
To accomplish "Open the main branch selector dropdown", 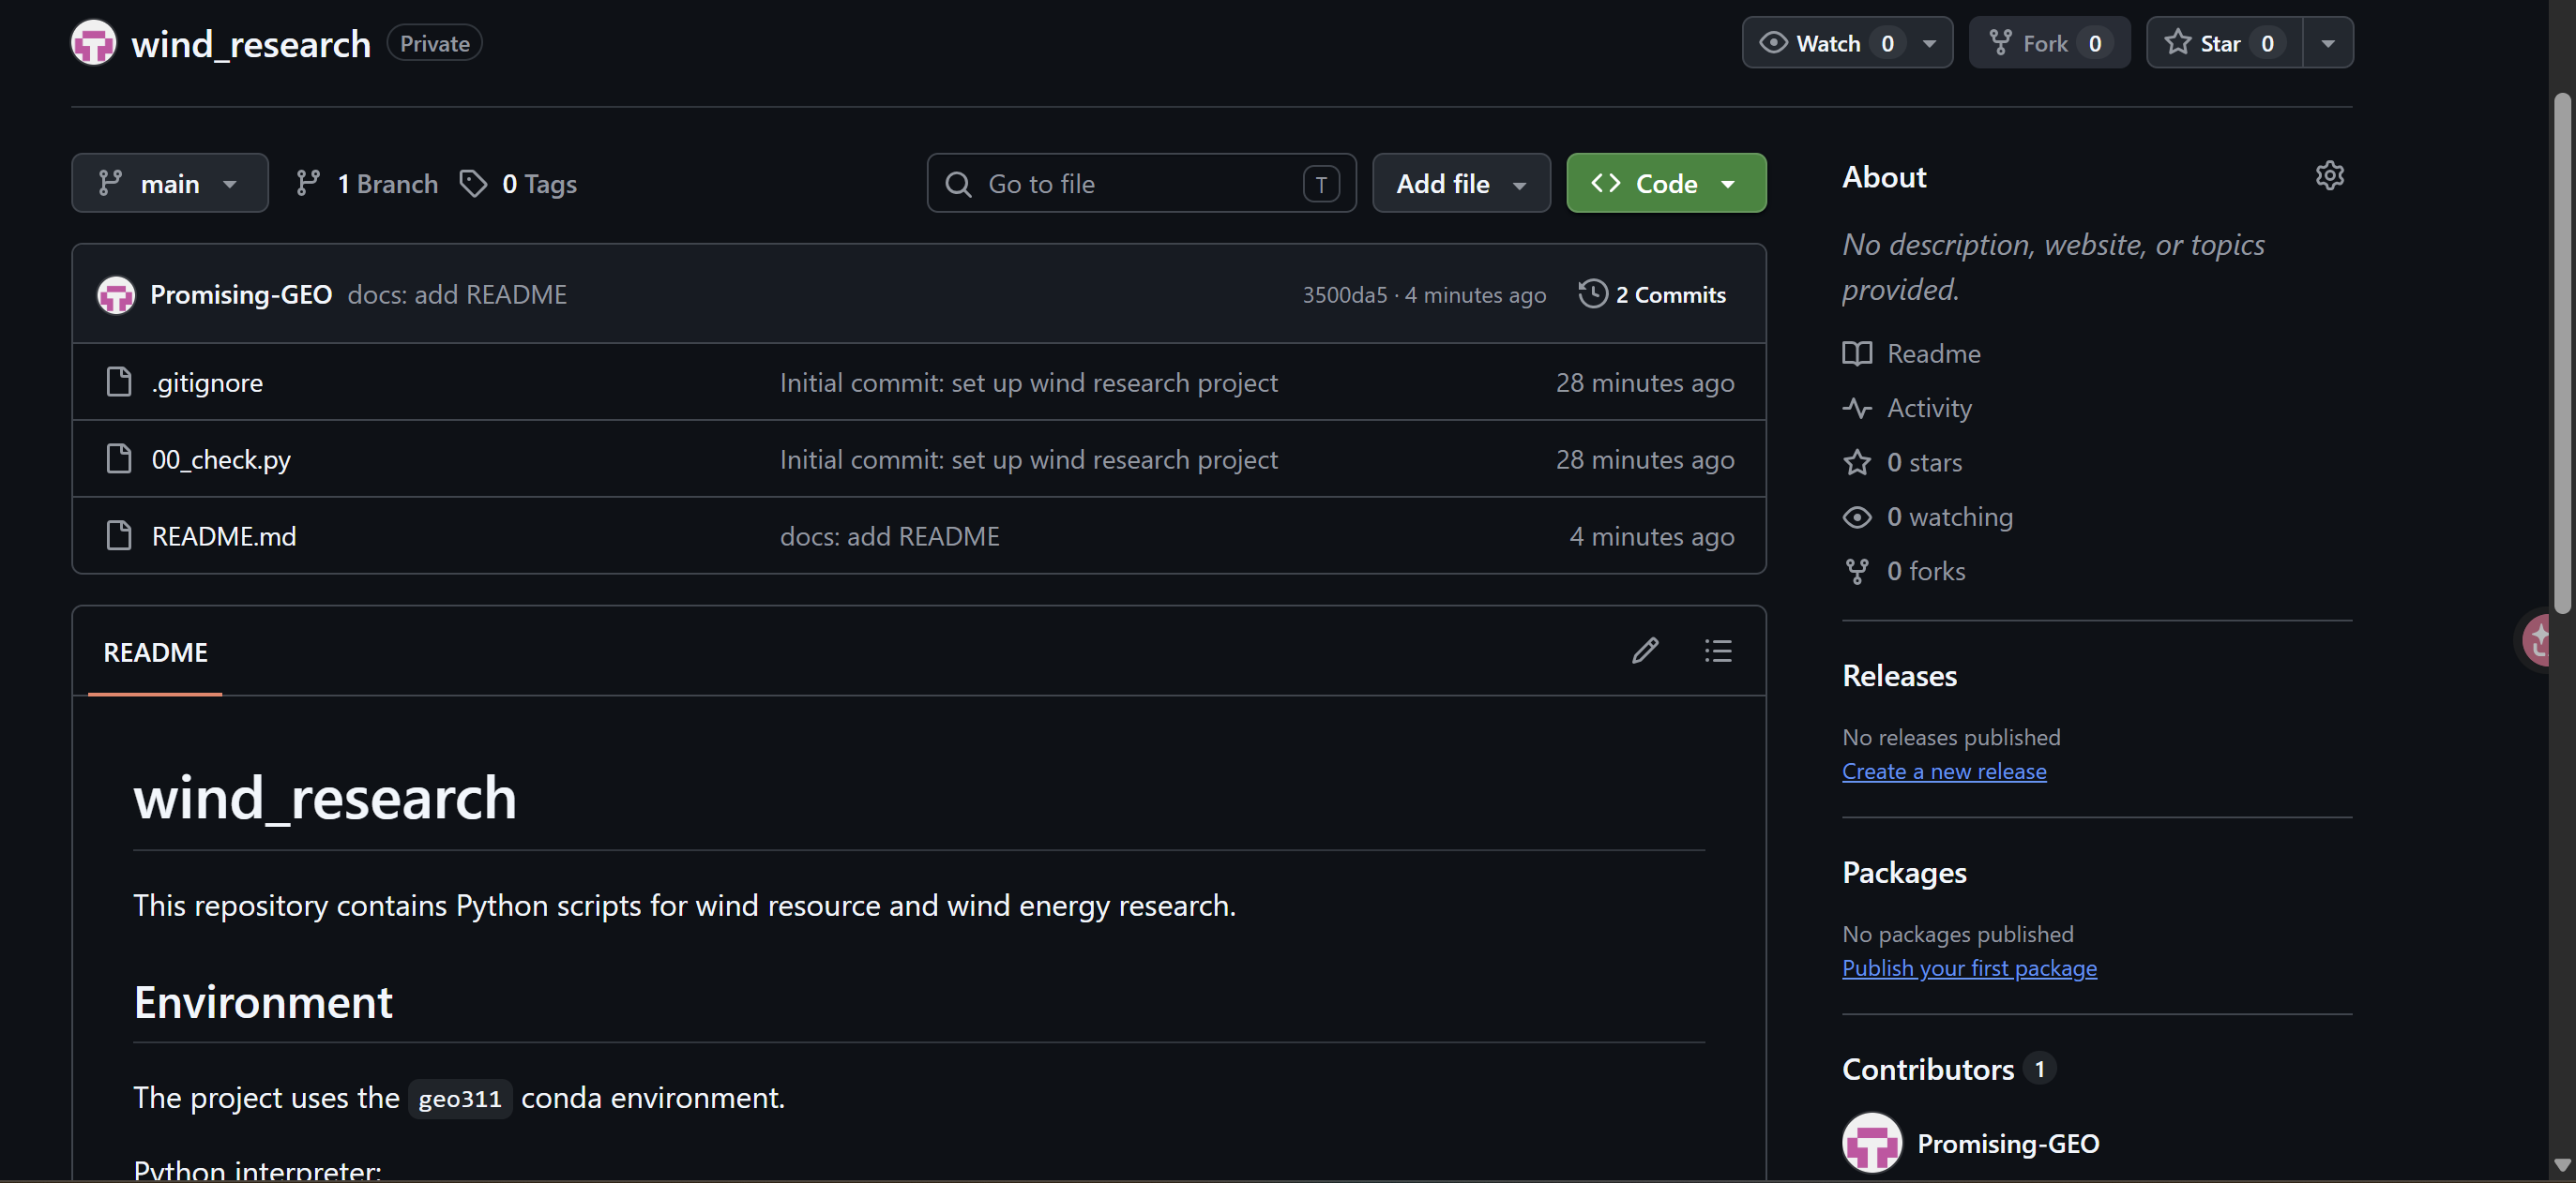I will tap(170, 183).
